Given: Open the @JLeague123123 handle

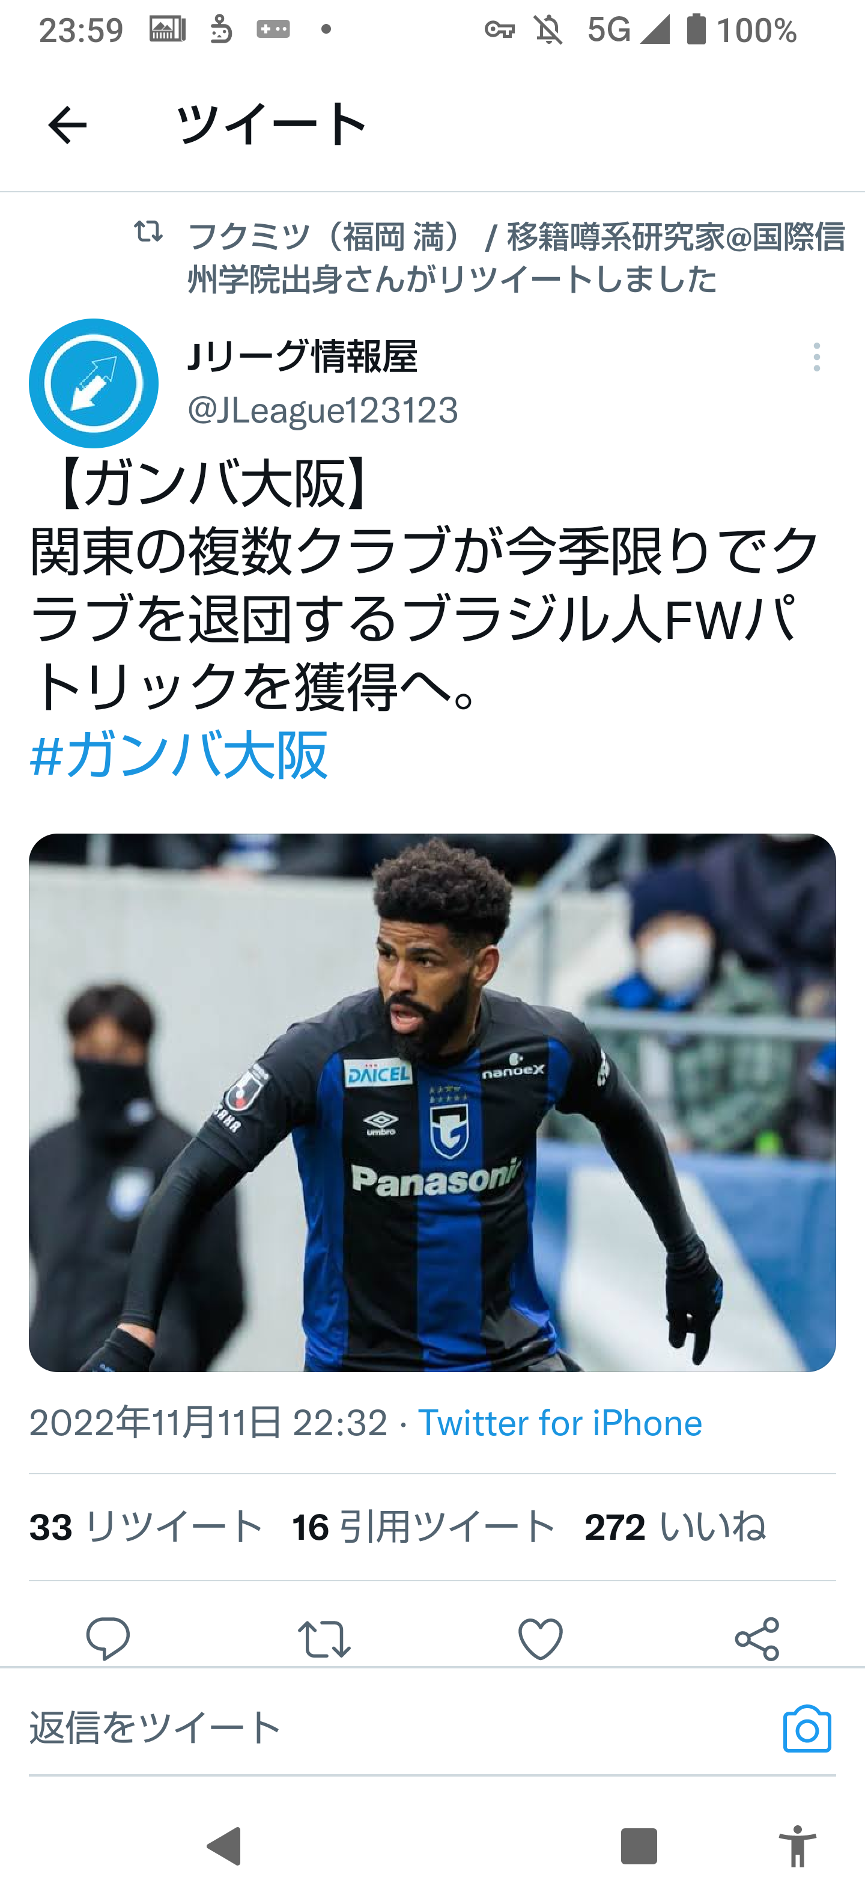Looking at the screenshot, I should click(323, 409).
